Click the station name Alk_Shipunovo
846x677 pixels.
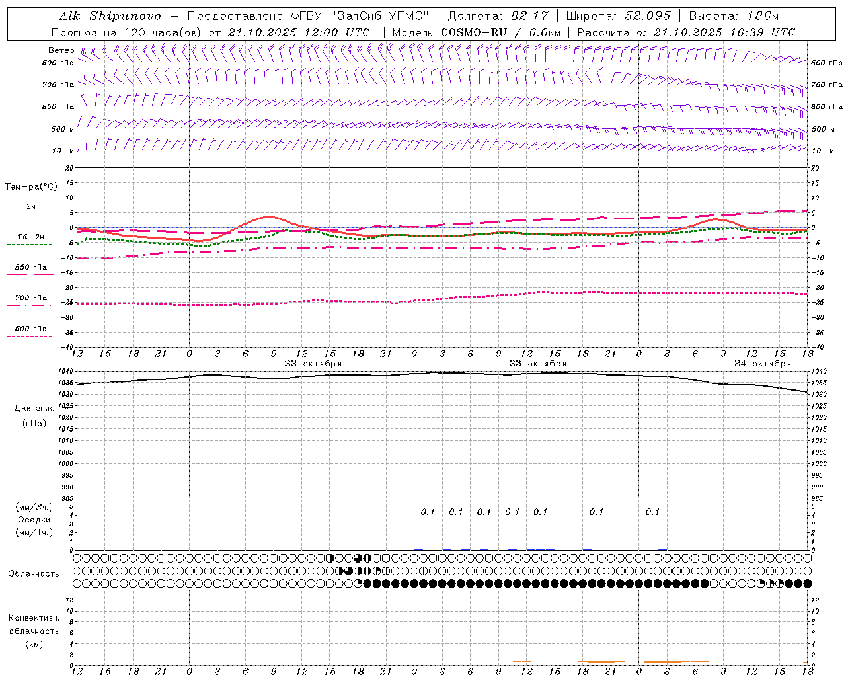pyautogui.click(x=110, y=16)
